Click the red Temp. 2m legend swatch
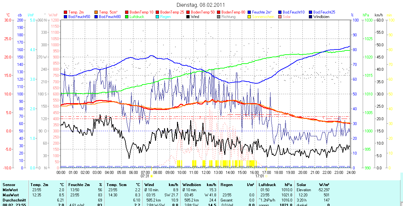The height and width of the screenshot is (206, 403). click(66, 12)
